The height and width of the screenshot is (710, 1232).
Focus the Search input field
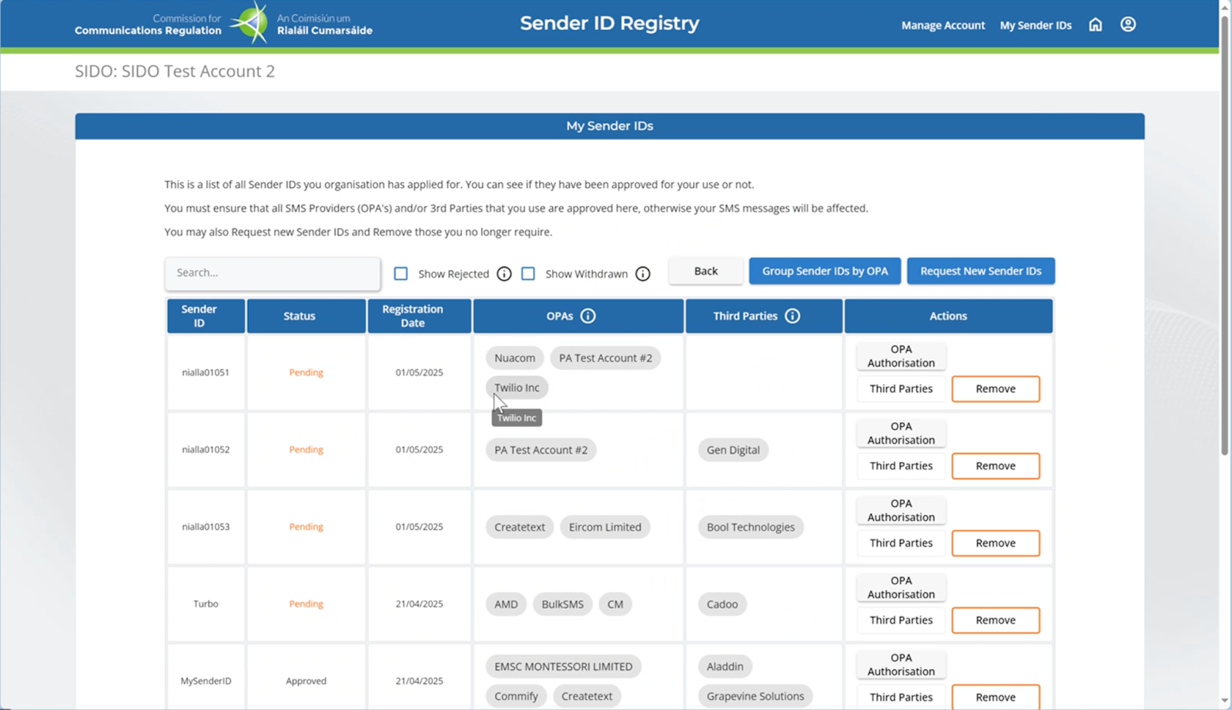point(273,273)
